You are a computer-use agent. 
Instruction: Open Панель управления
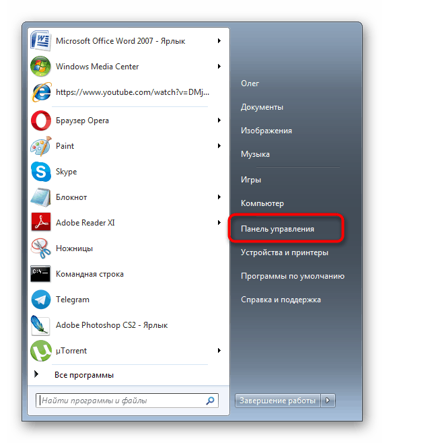click(x=278, y=229)
